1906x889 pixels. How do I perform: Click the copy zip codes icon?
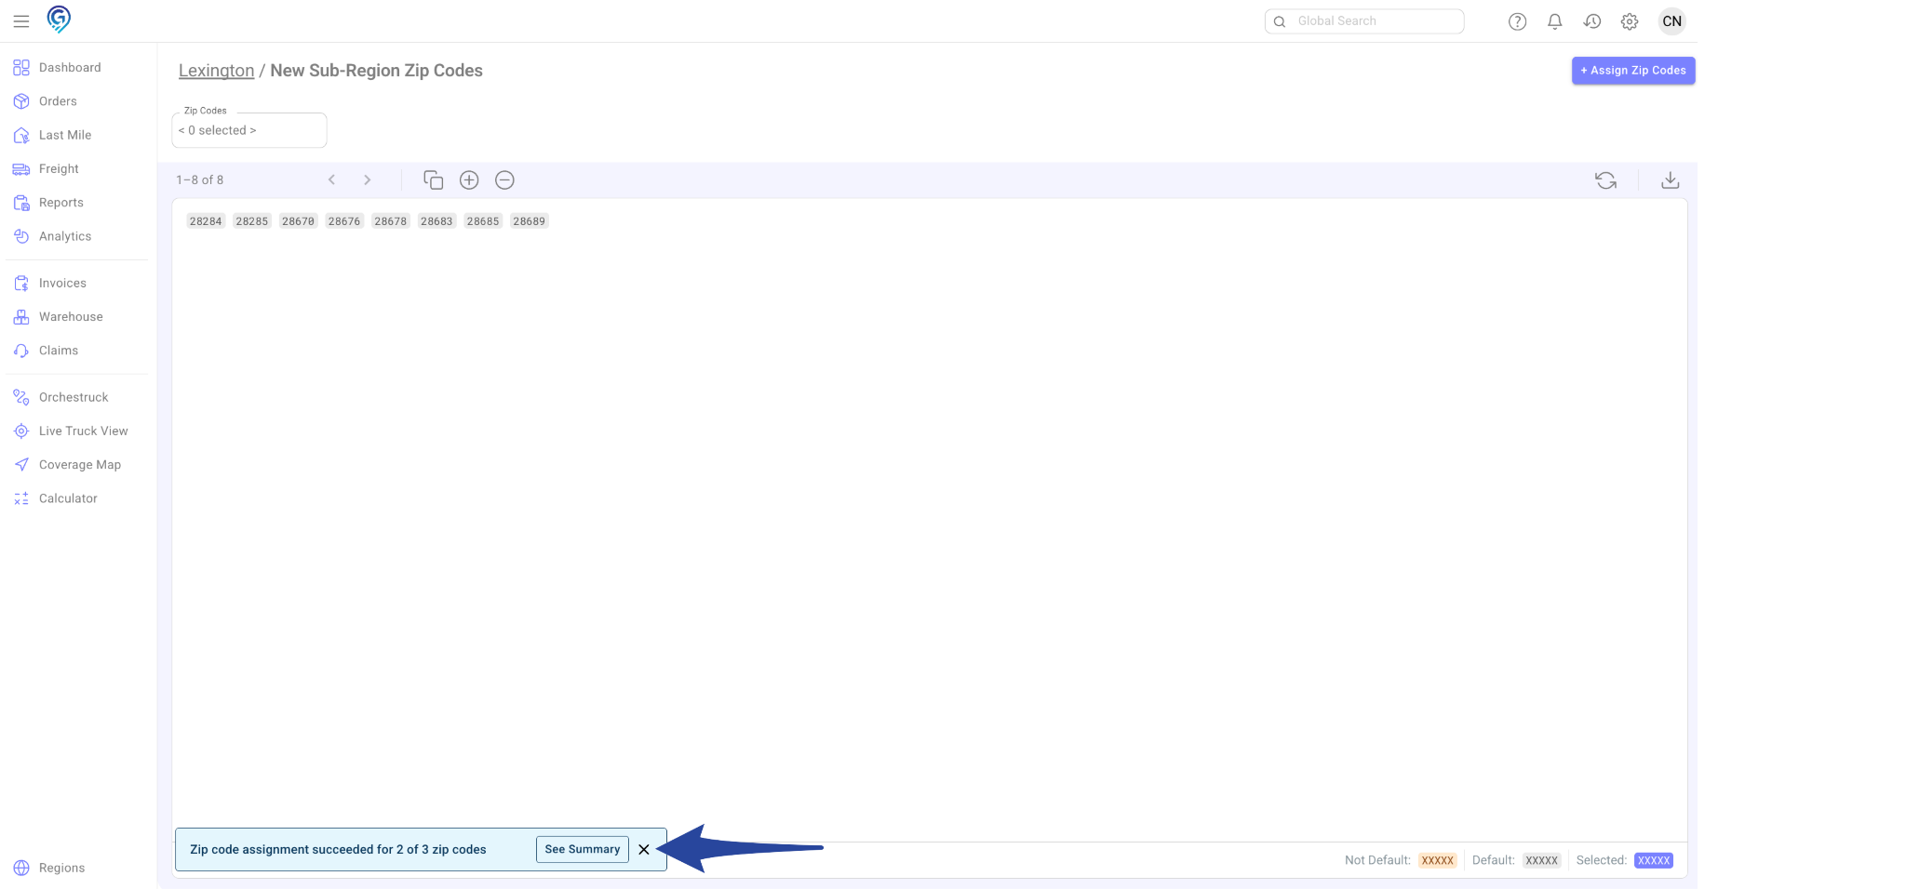(433, 180)
